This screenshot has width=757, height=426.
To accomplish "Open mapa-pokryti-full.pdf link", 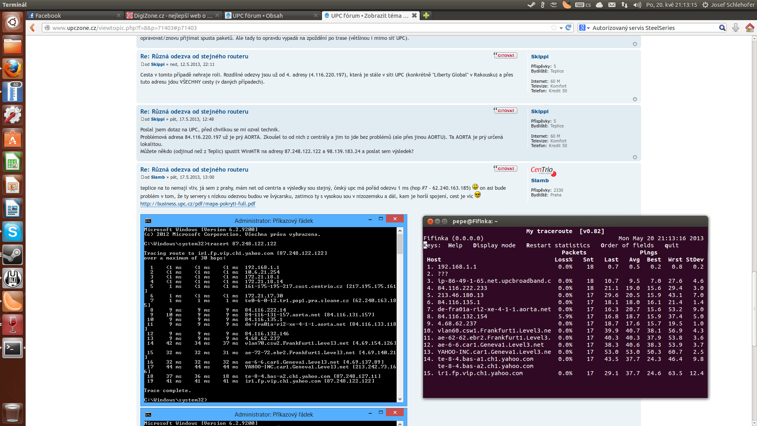I will click(198, 204).
